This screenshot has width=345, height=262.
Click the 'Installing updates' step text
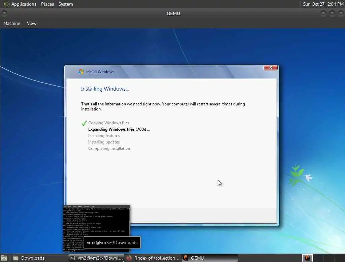104,142
